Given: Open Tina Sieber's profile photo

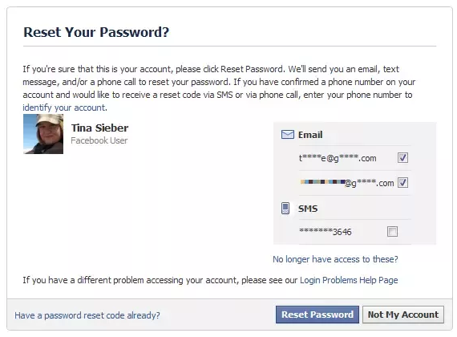Looking at the screenshot, I should [43, 134].
